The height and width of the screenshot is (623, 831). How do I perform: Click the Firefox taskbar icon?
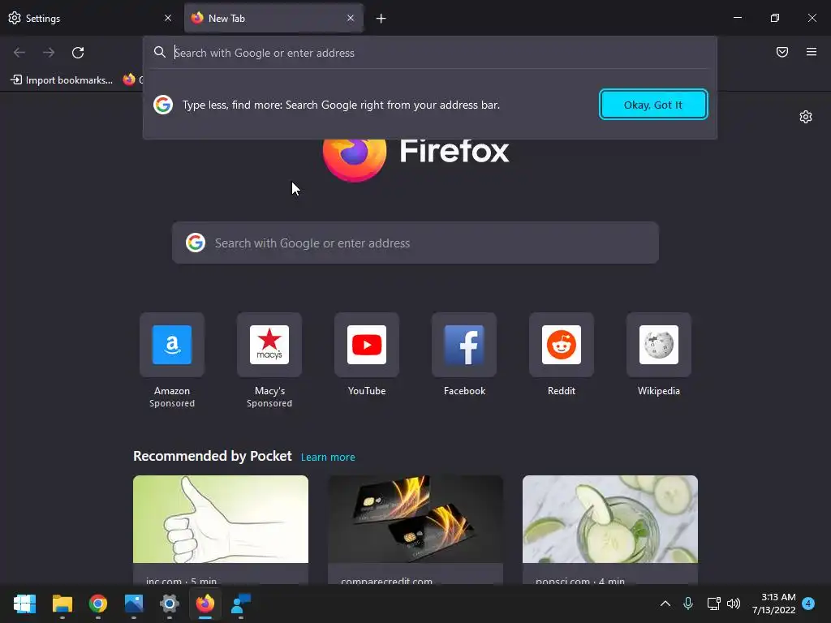click(x=205, y=604)
